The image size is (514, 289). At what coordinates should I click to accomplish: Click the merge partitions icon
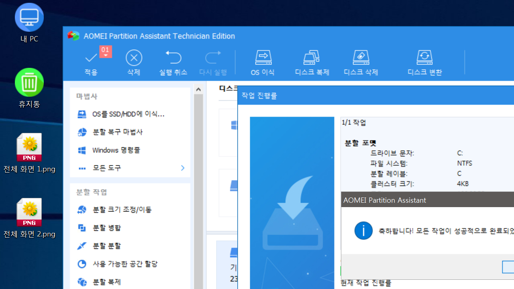(x=82, y=228)
